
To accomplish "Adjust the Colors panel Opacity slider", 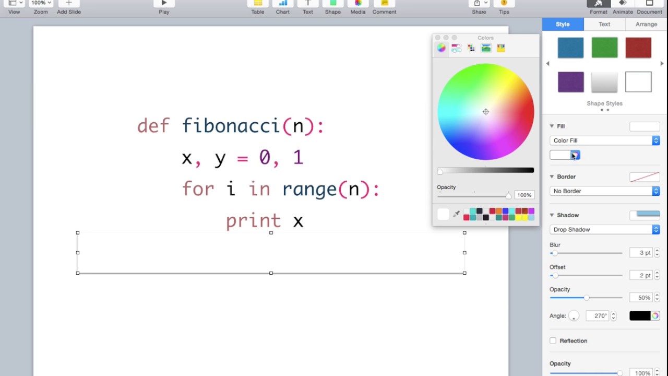I will (x=474, y=195).
